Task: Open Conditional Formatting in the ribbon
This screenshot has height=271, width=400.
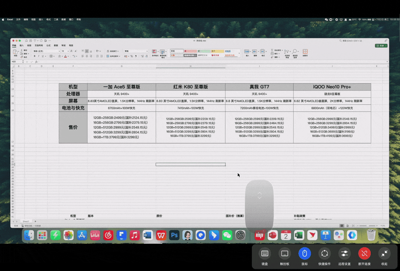Action: click(155, 52)
